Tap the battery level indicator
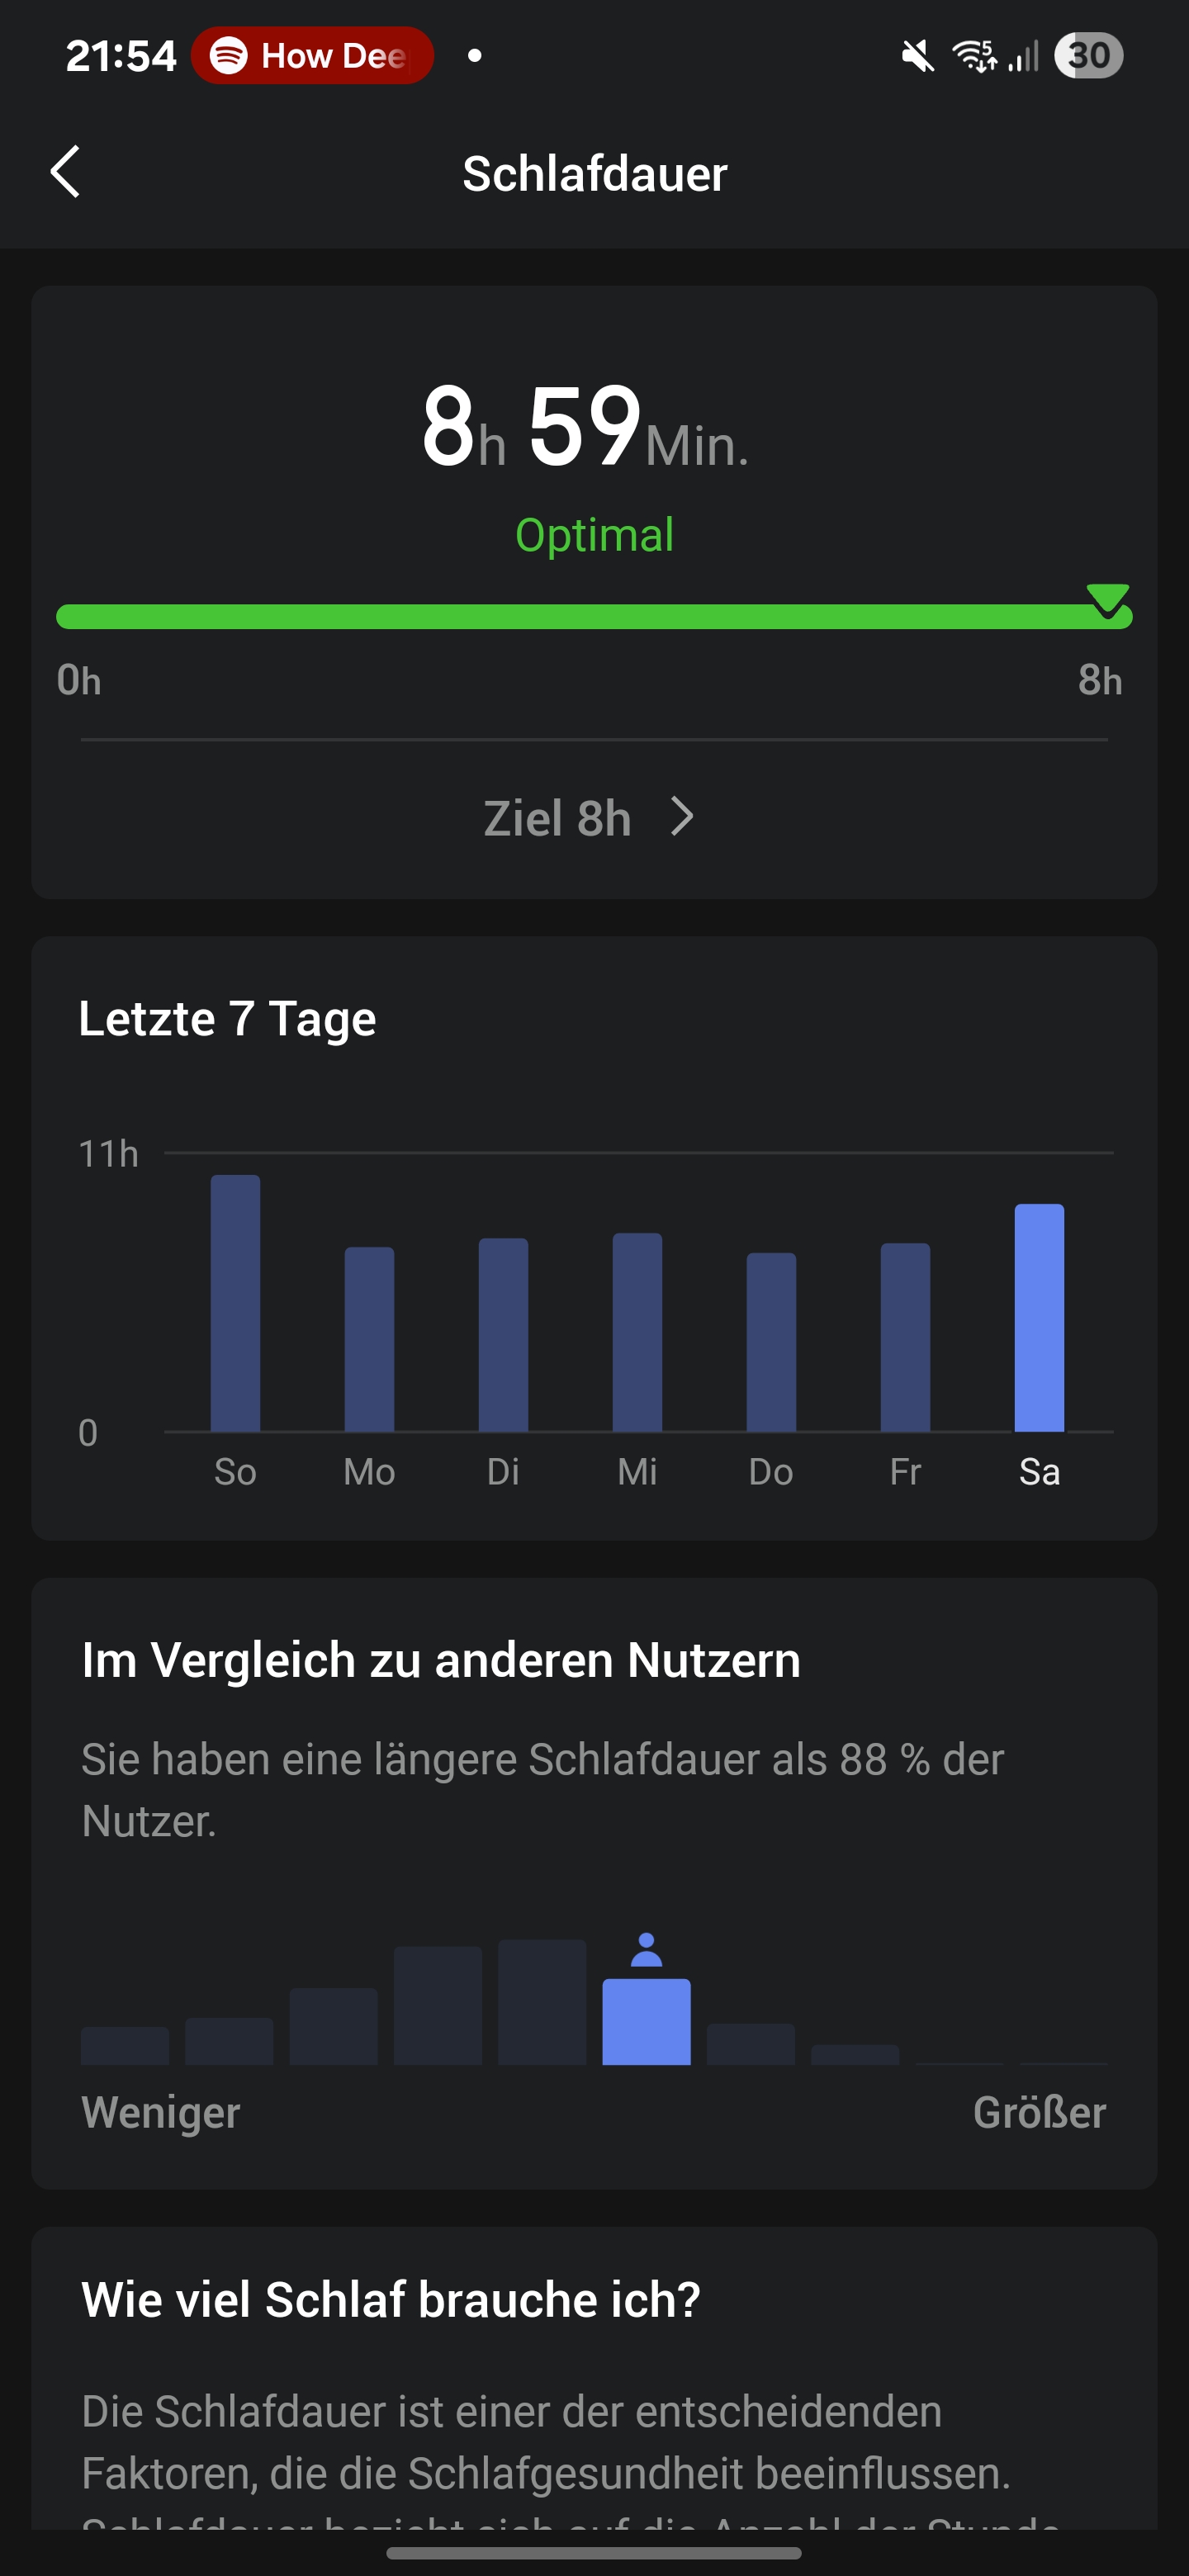This screenshot has height=2576, width=1189. (x=1088, y=56)
